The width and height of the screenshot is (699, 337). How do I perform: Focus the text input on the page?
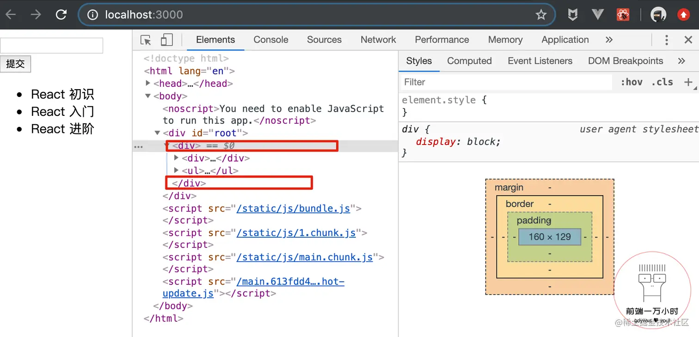coord(51,46)
